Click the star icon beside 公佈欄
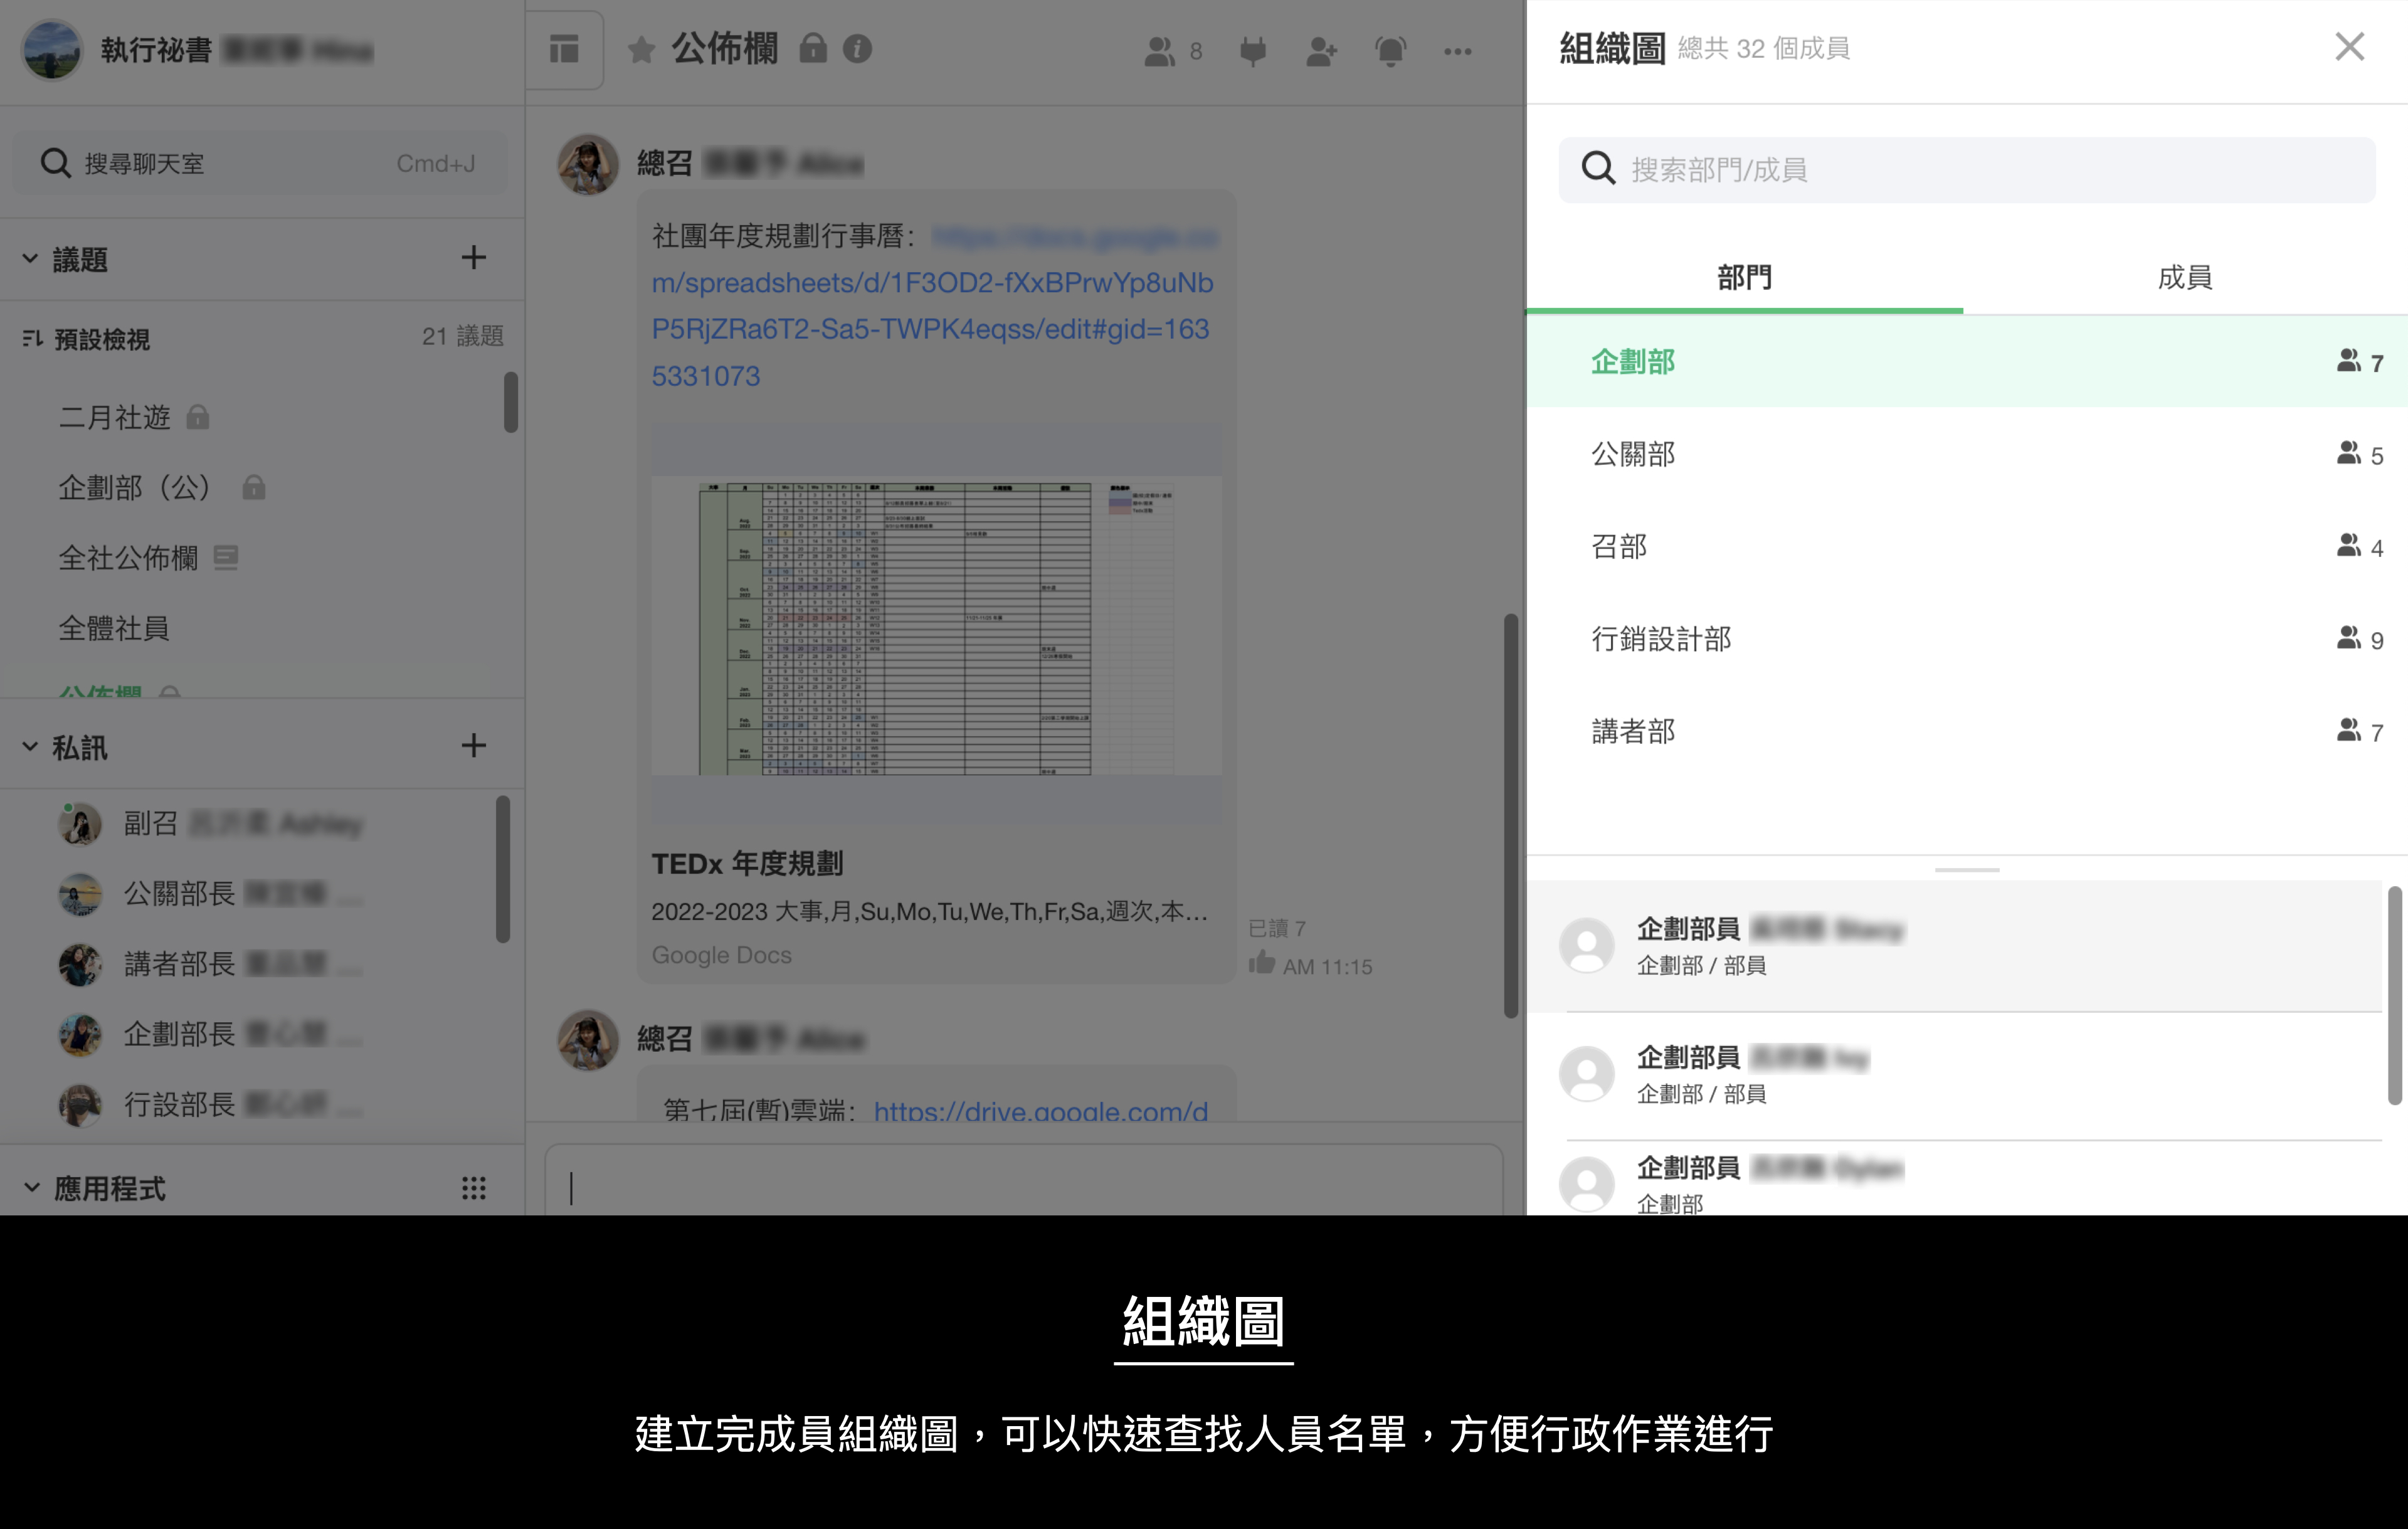This screenshot has width=2408, height=1529. (641, 50)
